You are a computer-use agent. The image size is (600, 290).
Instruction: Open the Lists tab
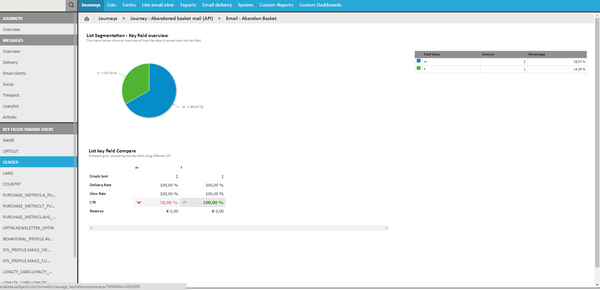click(111, 5)
